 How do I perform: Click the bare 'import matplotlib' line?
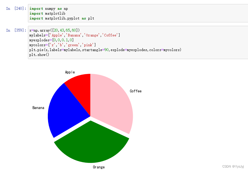(47, 13)
